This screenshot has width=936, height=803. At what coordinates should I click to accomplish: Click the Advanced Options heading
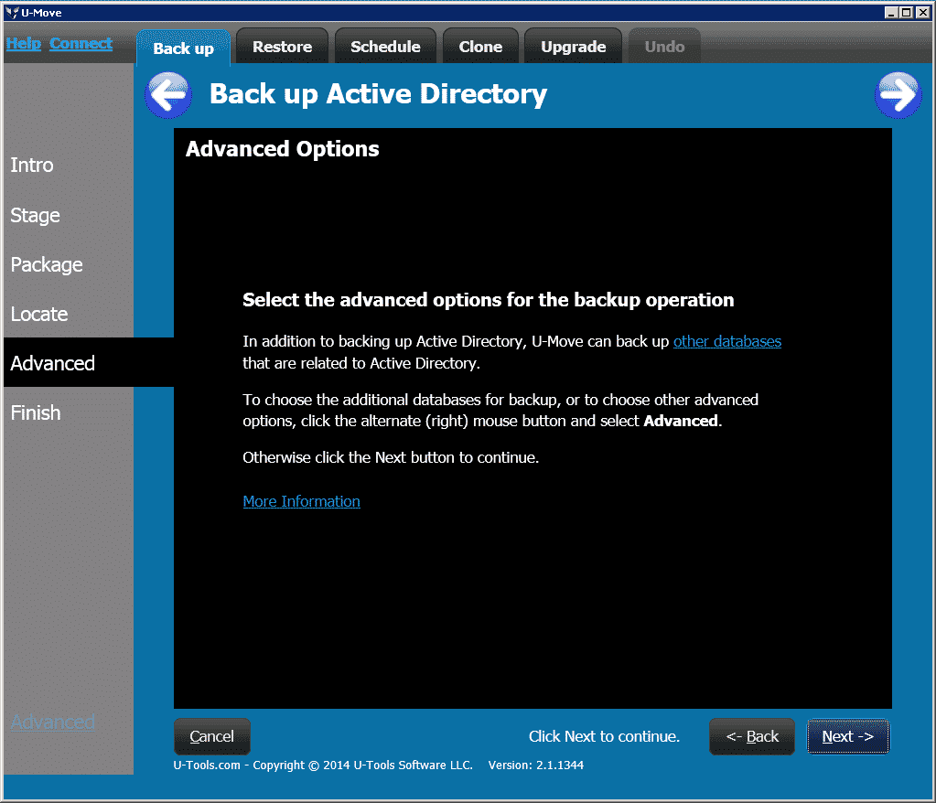pyautogui.click(x=283, y=149)
